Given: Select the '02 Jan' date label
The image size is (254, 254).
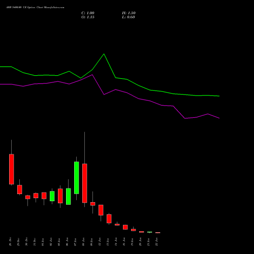Looking at the screenshot, I should (x=51, y=242).
